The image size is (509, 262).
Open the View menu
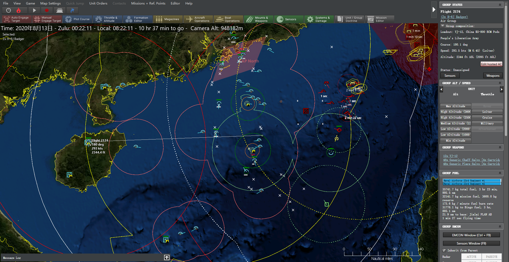(17, 3)
